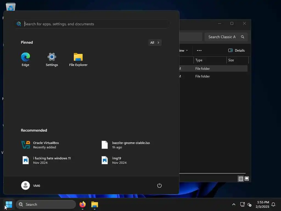Open img19 recommended image
This screenshot has width=281, height=211.
(114, 160)
